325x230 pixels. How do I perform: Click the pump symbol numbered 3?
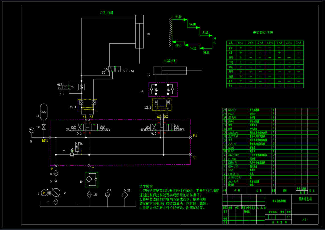[x=56, y=193]
